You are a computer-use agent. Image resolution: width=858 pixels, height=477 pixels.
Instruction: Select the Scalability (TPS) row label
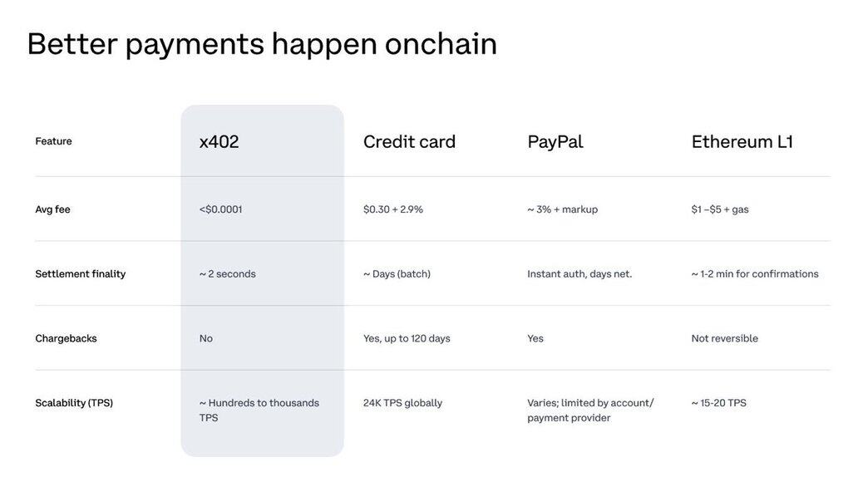[x=74, y=403]
